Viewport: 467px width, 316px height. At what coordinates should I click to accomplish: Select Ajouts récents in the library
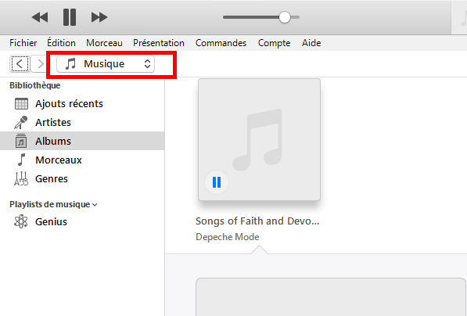coord(82,104)
